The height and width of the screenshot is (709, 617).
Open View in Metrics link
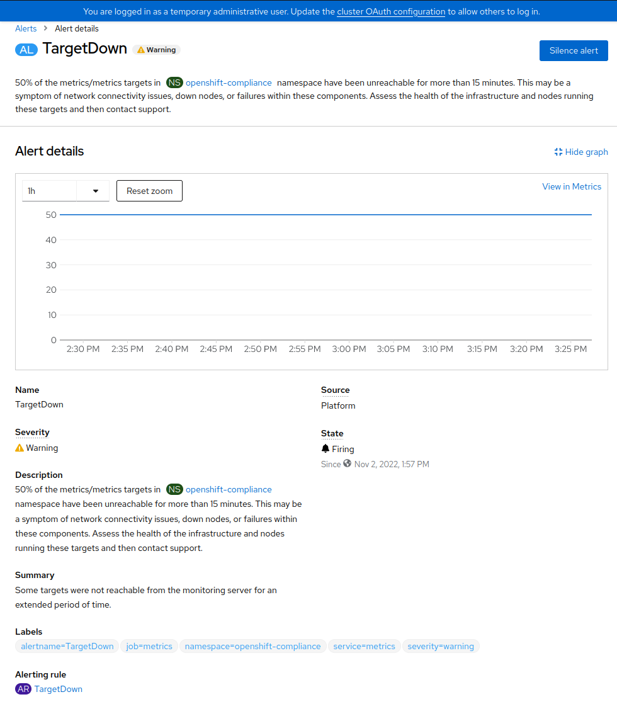pos(572,186)
